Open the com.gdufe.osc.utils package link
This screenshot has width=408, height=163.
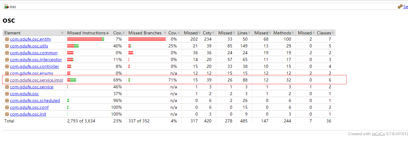click(x=28, y=46)
